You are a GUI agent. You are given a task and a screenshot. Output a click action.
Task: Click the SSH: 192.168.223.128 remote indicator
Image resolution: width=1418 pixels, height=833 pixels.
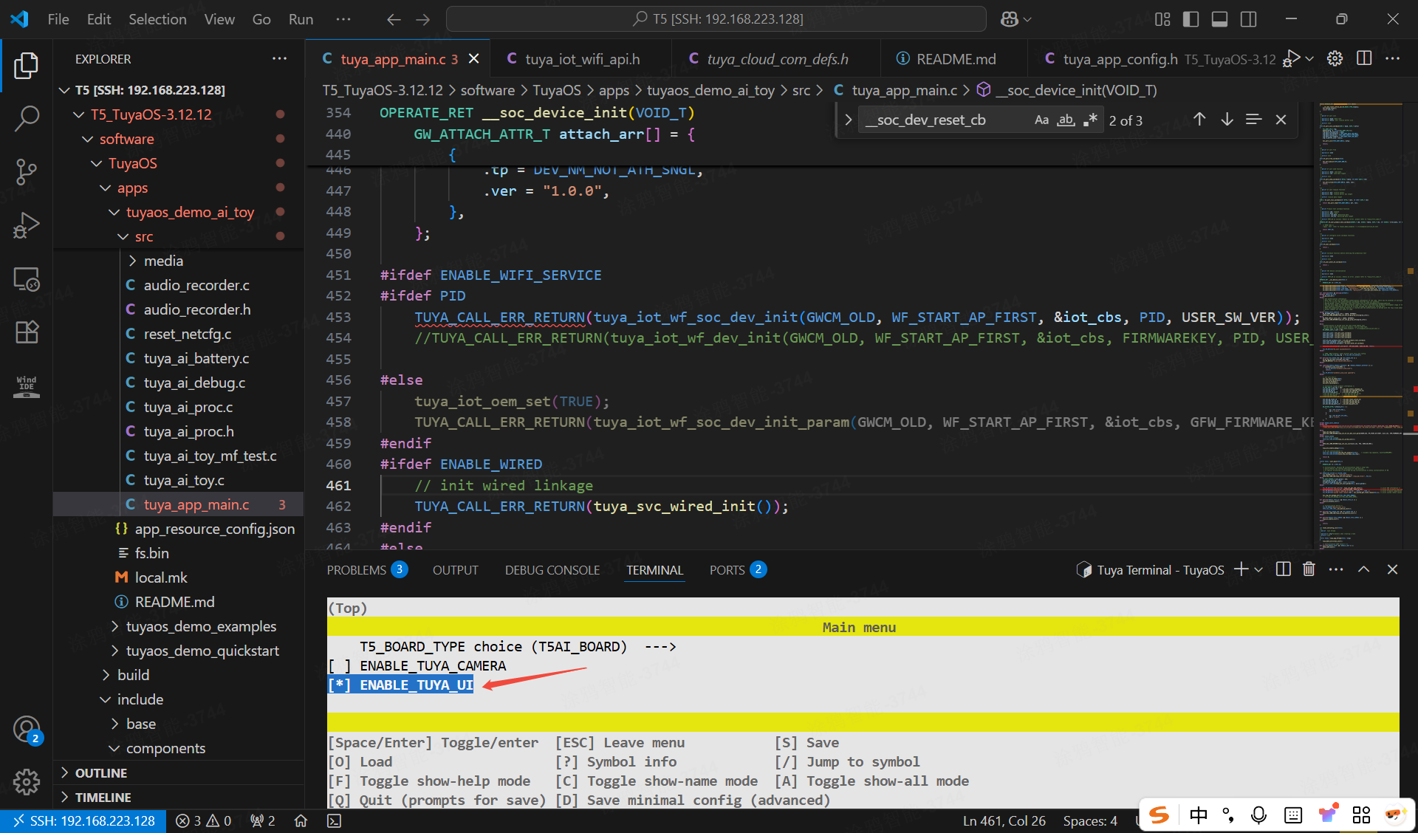tap(83, 820)
